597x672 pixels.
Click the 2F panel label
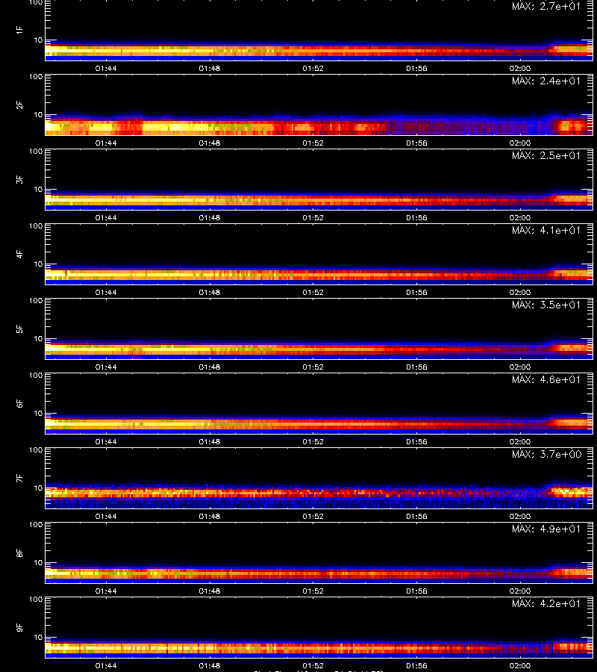click(19, 105)
